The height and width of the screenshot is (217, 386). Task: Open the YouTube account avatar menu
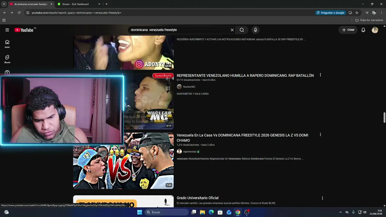pyautogui.click(x=375, y=30)
